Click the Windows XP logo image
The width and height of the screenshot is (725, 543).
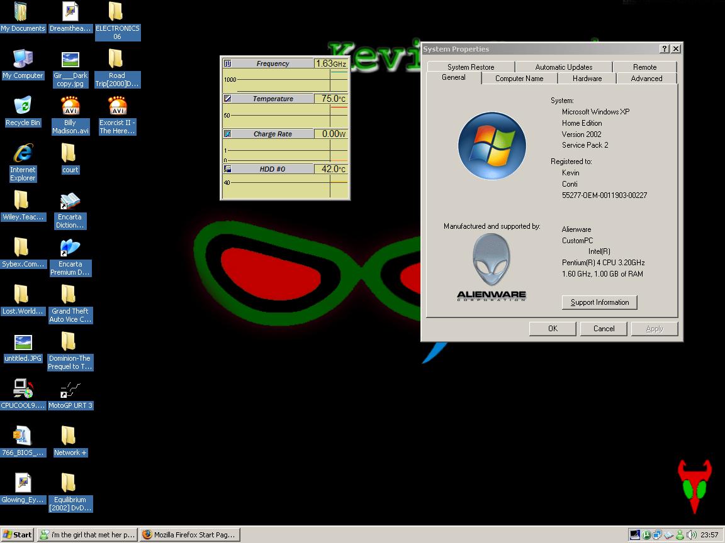(x=492, y=145)
